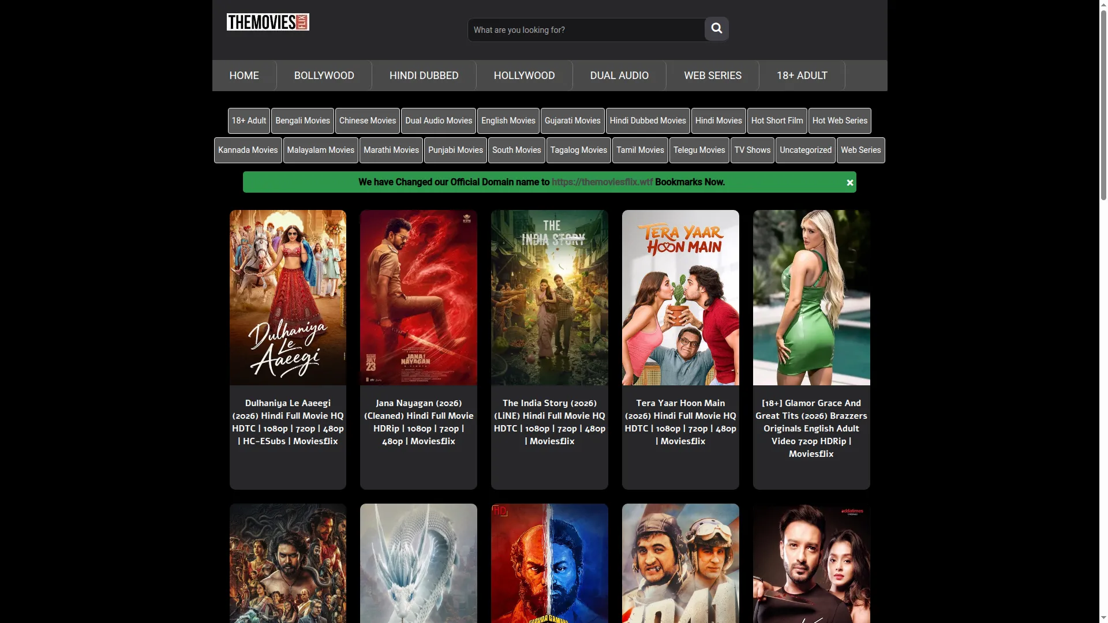
Task: Focus the 'What are you looking for?' search box
Action: [x=586, y=30]
